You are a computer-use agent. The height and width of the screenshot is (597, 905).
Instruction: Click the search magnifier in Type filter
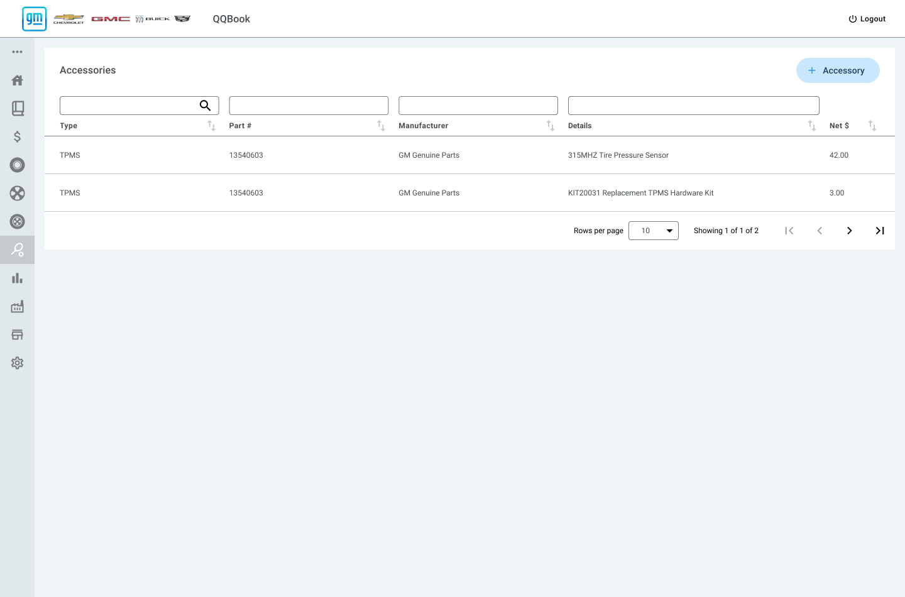[205, 106]
